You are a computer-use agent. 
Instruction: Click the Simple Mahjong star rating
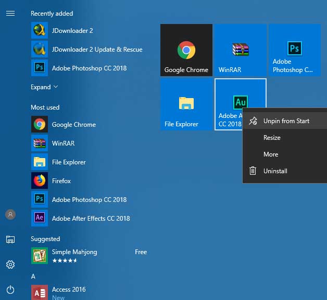click(65, 260)
